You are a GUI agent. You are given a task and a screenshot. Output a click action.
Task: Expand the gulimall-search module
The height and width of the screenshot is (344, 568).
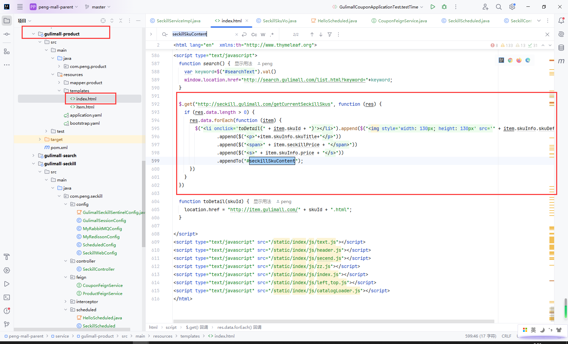[33, 155]
